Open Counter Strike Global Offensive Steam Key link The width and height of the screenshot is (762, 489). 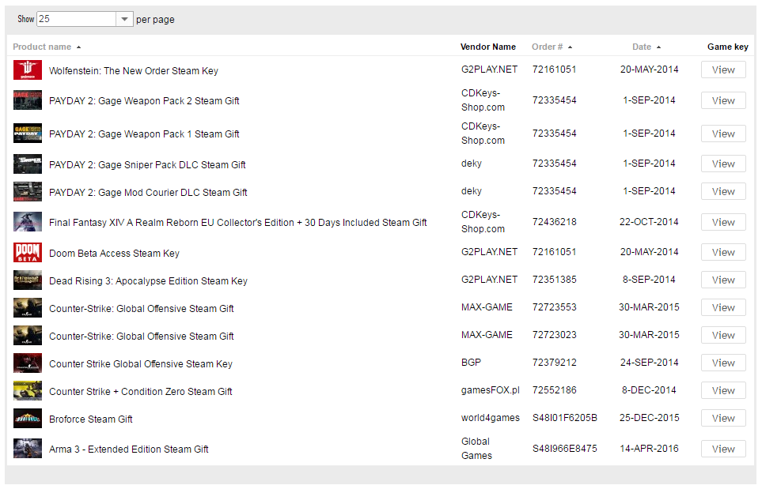(141, 364)
